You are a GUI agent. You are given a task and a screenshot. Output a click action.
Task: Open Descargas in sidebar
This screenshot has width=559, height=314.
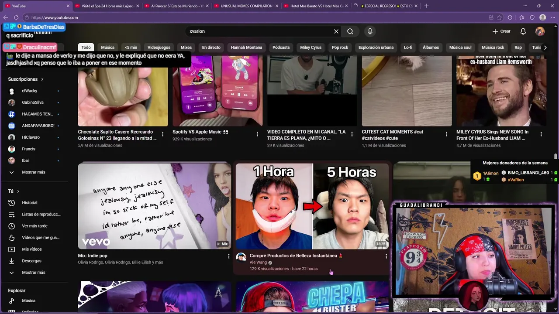[34, 261]
